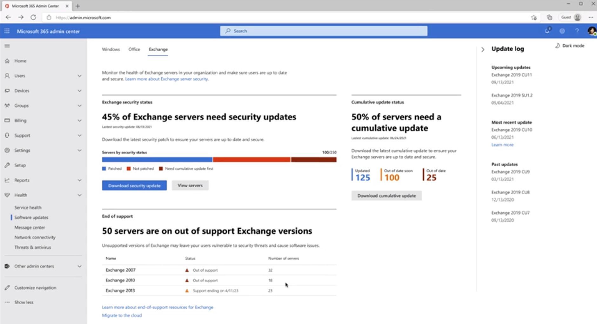
Task: Collapse the Update log panel
Action: point(483,49)
